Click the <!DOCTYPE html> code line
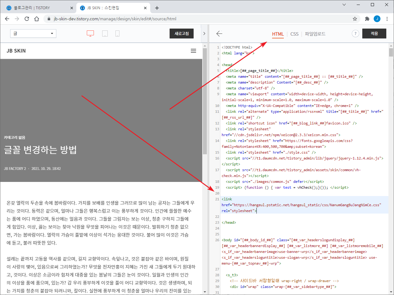 click(x=237, y=47)
